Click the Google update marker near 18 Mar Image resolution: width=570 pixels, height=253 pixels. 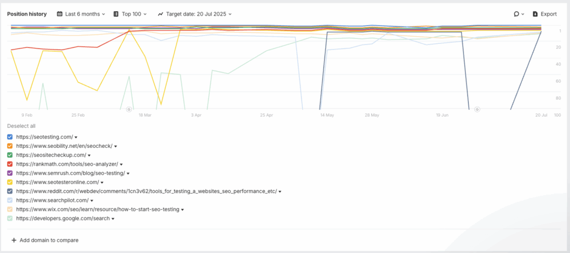[129, 109]
